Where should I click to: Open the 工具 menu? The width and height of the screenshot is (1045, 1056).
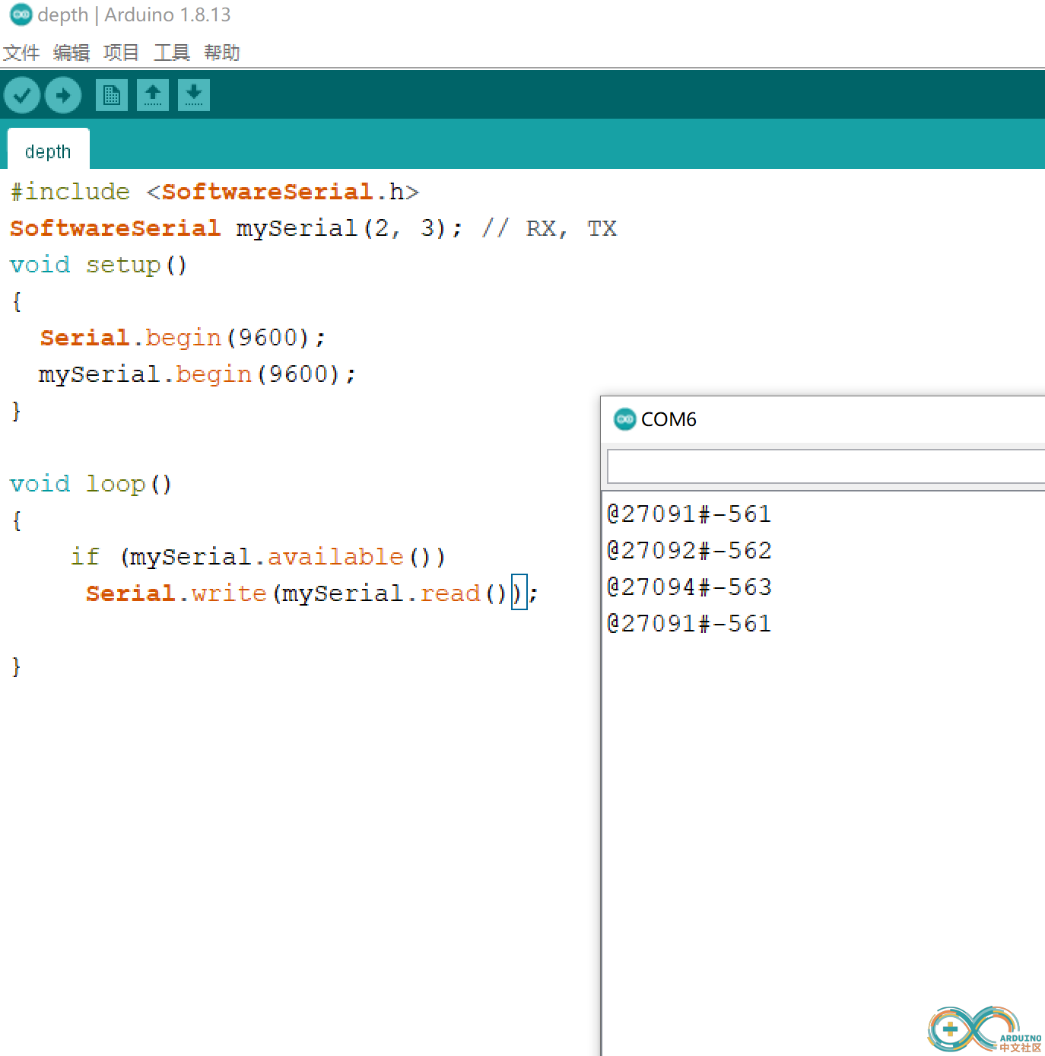tap(172, 52)
